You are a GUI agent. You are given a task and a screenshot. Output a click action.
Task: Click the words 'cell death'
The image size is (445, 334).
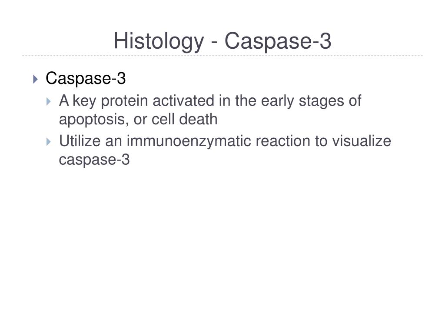184,119
